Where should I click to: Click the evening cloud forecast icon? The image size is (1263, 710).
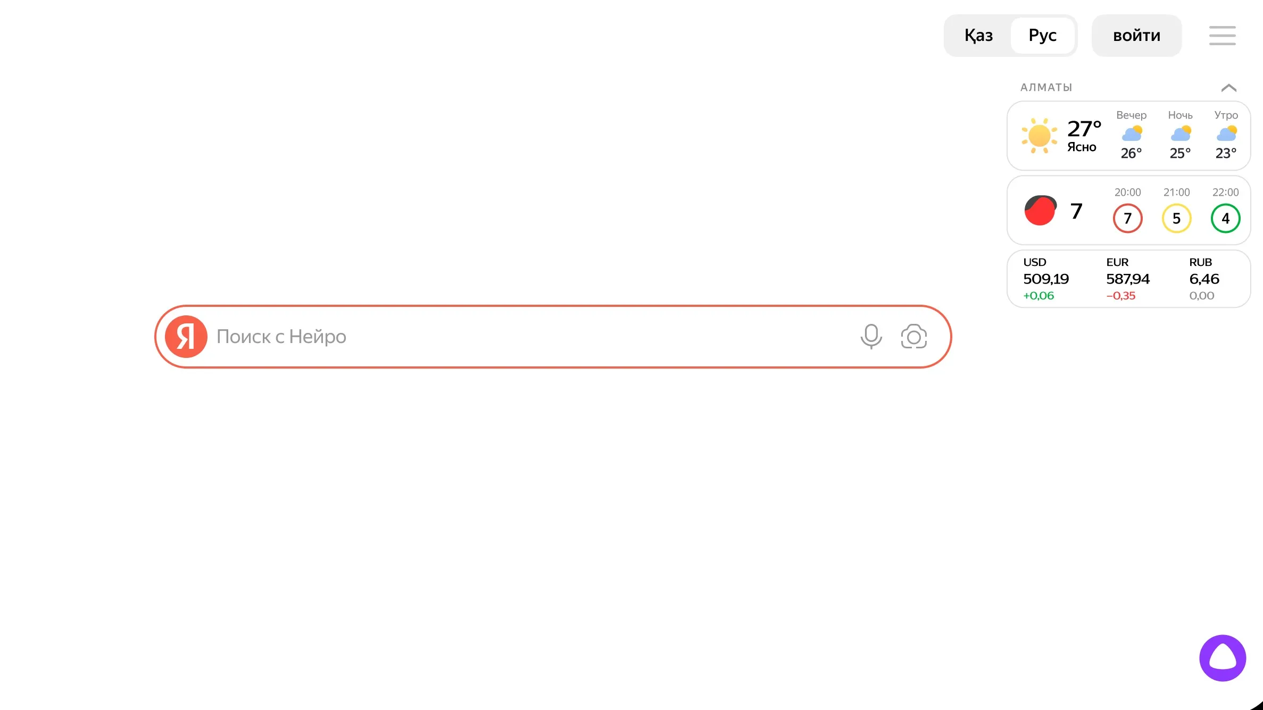(1132, 133)
